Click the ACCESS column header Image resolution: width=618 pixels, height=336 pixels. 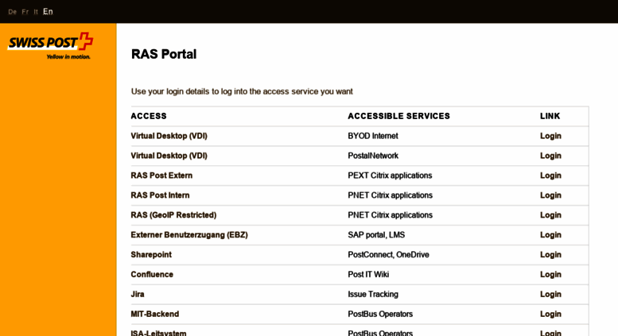click(x=149, y=116)
